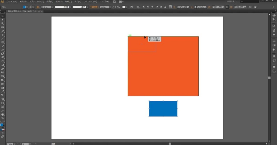Click the horizontal align left icon

pyautogui.click(x=144, y=7)
